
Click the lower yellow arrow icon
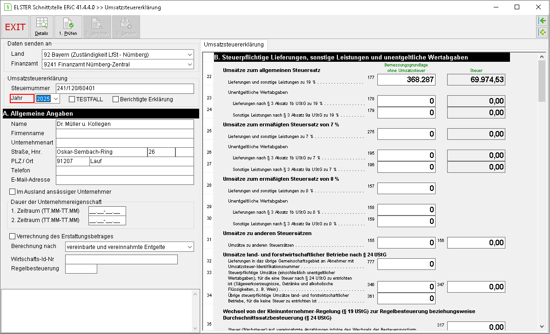542,32
